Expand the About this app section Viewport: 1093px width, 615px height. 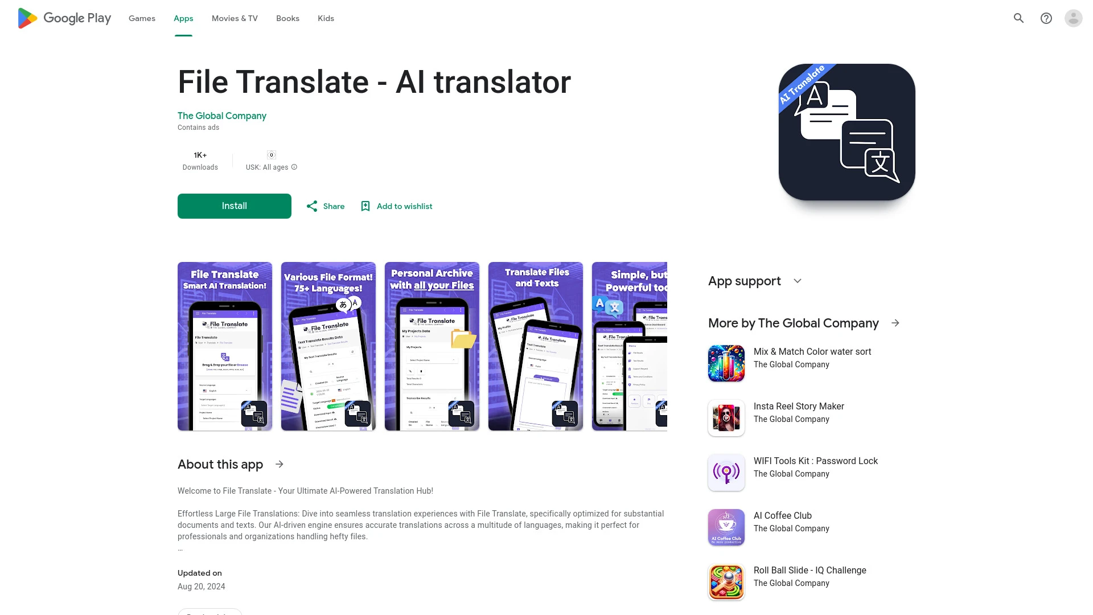(x=280, y=464)
